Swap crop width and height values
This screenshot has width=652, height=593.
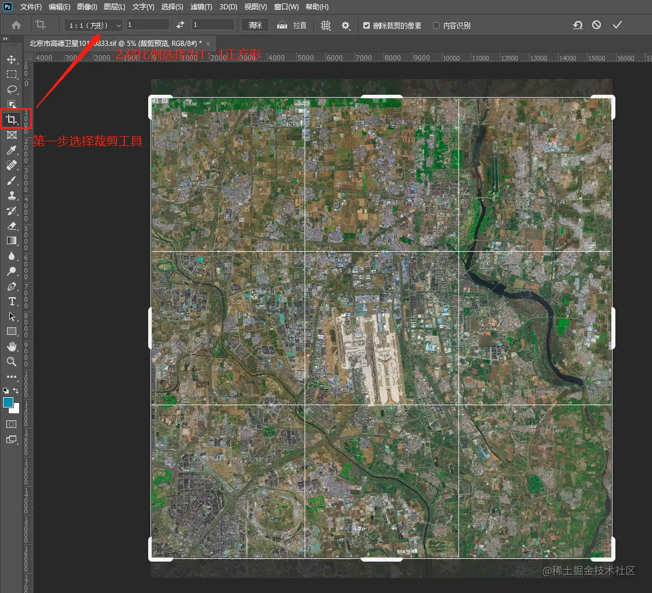point(180,25)
